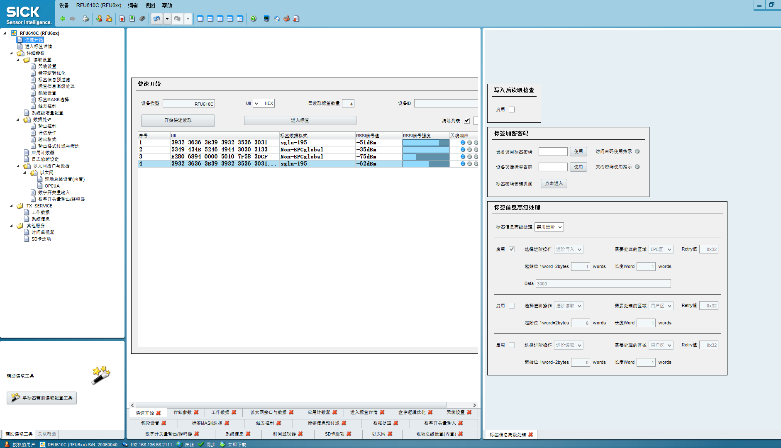This screenshot has height=448, width=781.
Task: Click the magic wand assistant icon
Action: tap(101, 375)
